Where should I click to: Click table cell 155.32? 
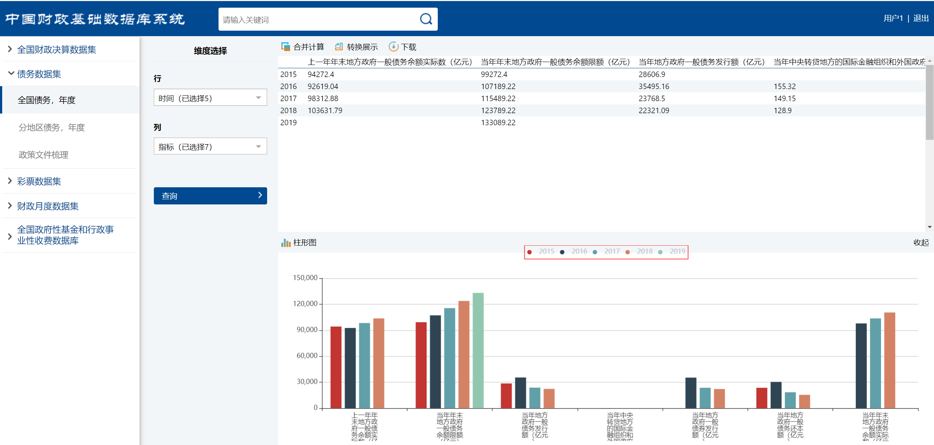785,86
